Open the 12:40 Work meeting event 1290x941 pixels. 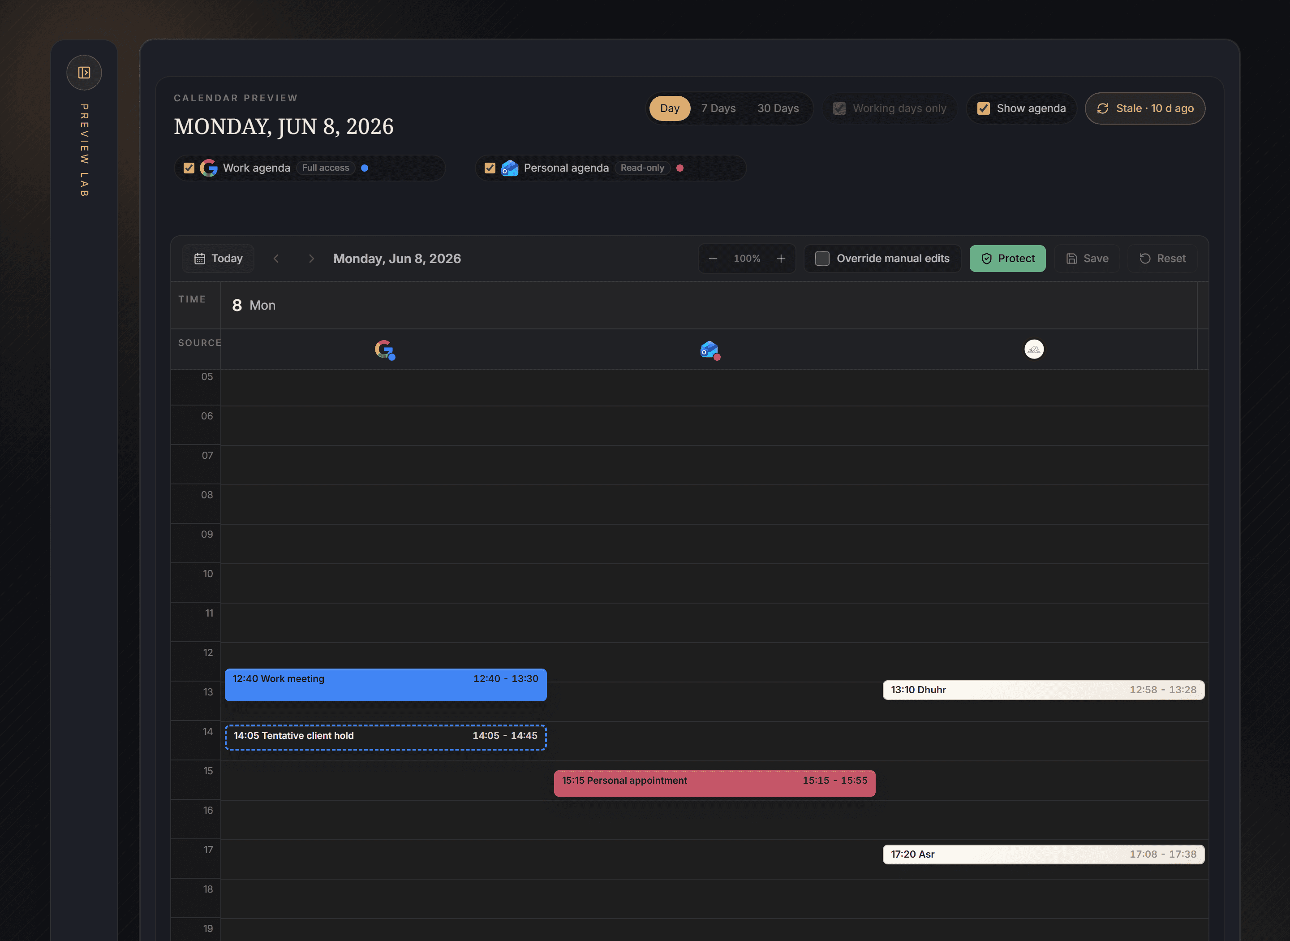pos(385,685)
